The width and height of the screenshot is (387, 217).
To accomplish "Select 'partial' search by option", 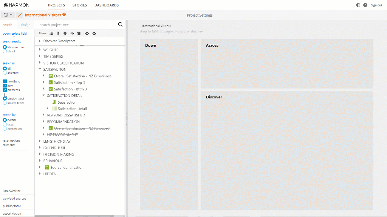I will click(x=5, y=120).
